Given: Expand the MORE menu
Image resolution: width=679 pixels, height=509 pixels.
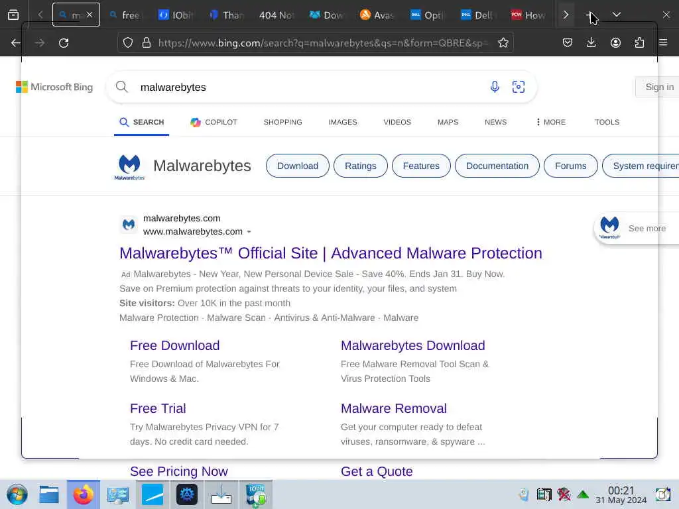Looking at the screenshot, I should pos(551,122).
